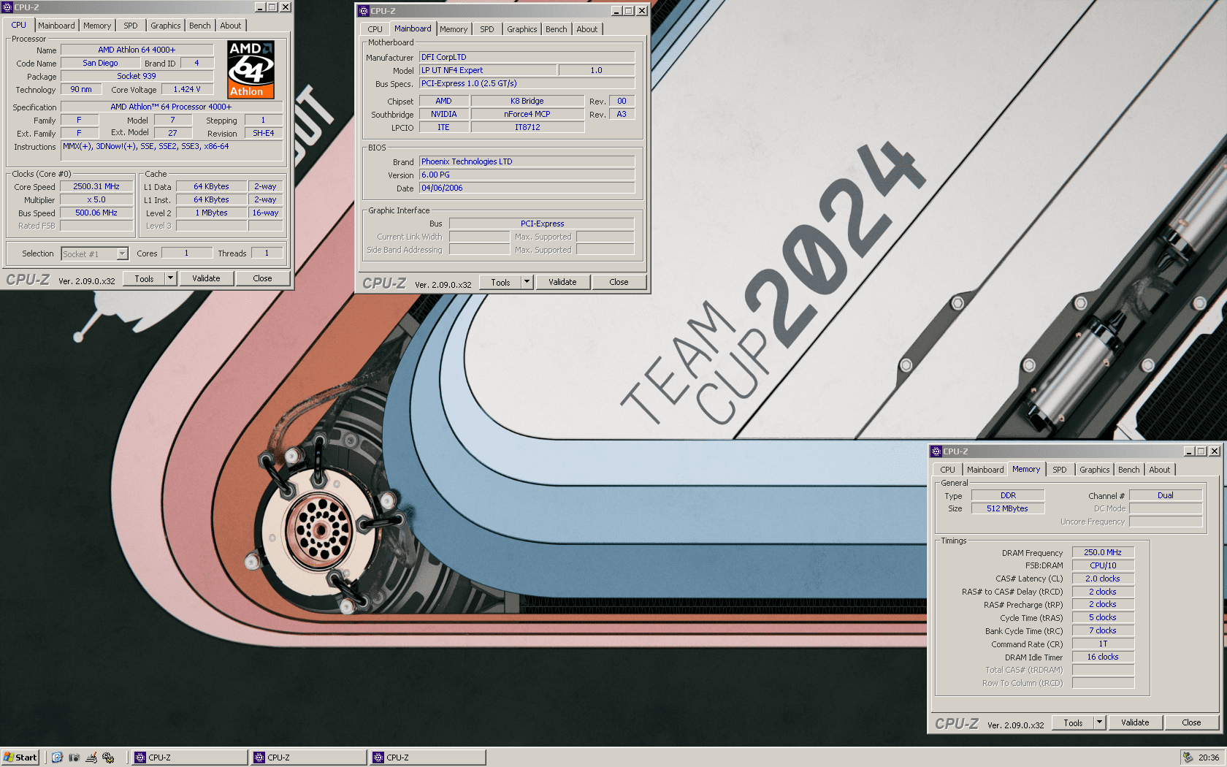Click the system tray icon beside the clock
The image size is (1227, 767).
tap(1188, 758)
